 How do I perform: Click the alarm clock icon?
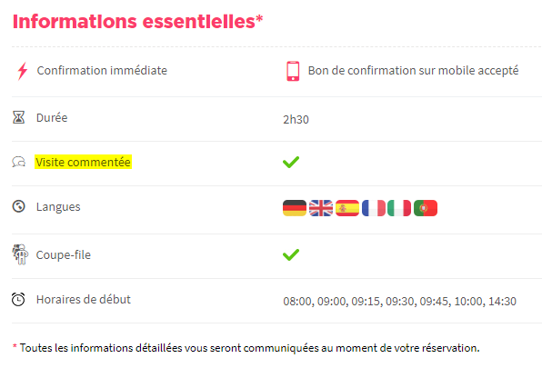point(18,299)
